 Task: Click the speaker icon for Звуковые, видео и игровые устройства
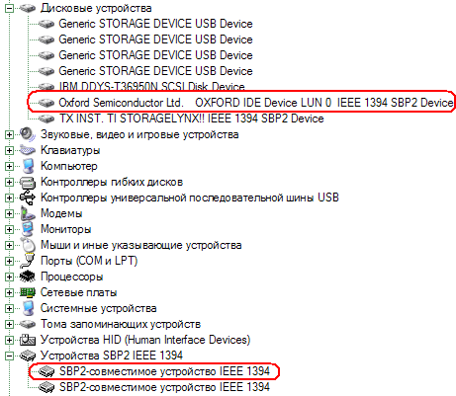(27, 134)
